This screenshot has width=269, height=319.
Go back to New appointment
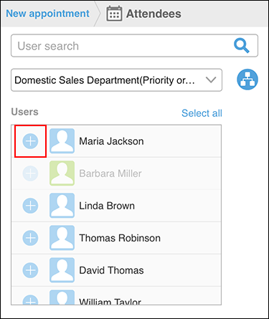[47, 14]
